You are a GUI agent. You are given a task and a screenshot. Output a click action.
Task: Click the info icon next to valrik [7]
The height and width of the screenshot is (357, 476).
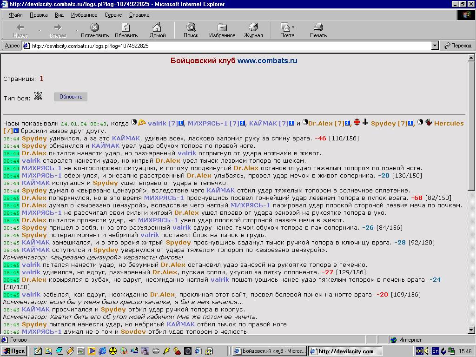tap(181, 123)
